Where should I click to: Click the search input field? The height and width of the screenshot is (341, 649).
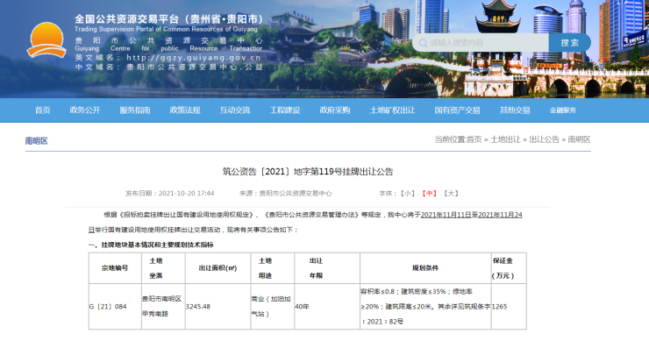pyautogui.click(x=481, y=43)
